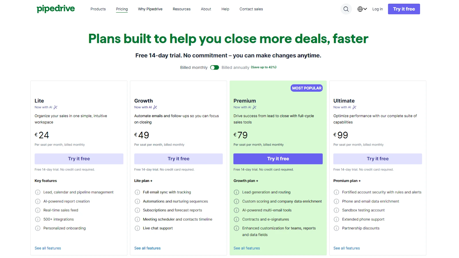Click Try it free for Growth plan
This screenshot has height=258, width=459.
pos(178,159)
